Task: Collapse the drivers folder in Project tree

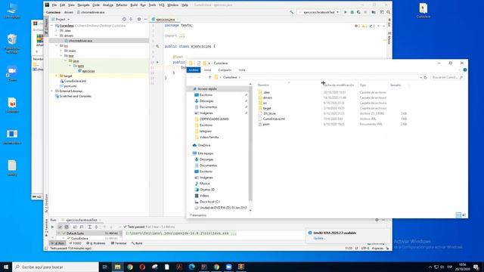Action: point(57,36)
